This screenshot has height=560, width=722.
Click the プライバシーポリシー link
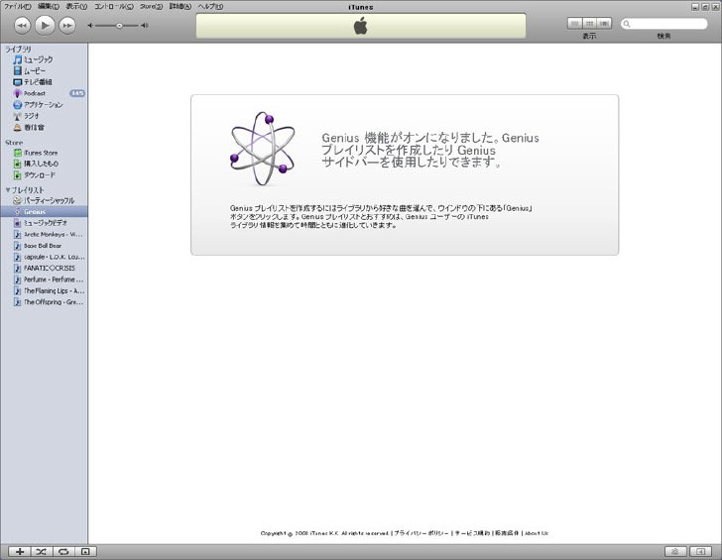[x=421, y=533]
